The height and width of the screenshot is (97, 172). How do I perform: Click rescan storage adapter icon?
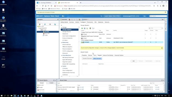pos(87,28)
